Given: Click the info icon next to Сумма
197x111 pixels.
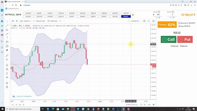Looking at the screenshot, I should pyautogui.click(x=159, y=12).
